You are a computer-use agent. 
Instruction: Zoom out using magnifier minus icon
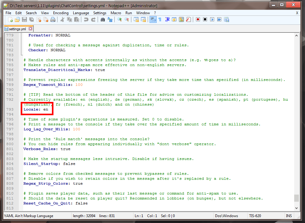(127, 20)
